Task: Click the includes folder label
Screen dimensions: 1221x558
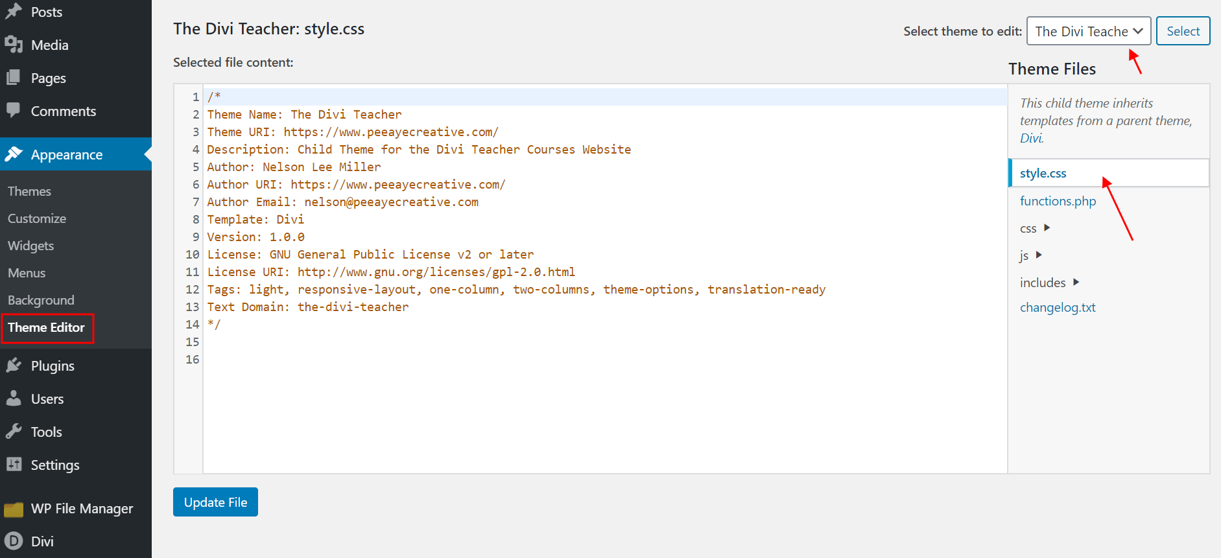Action: coord(1043,283)
